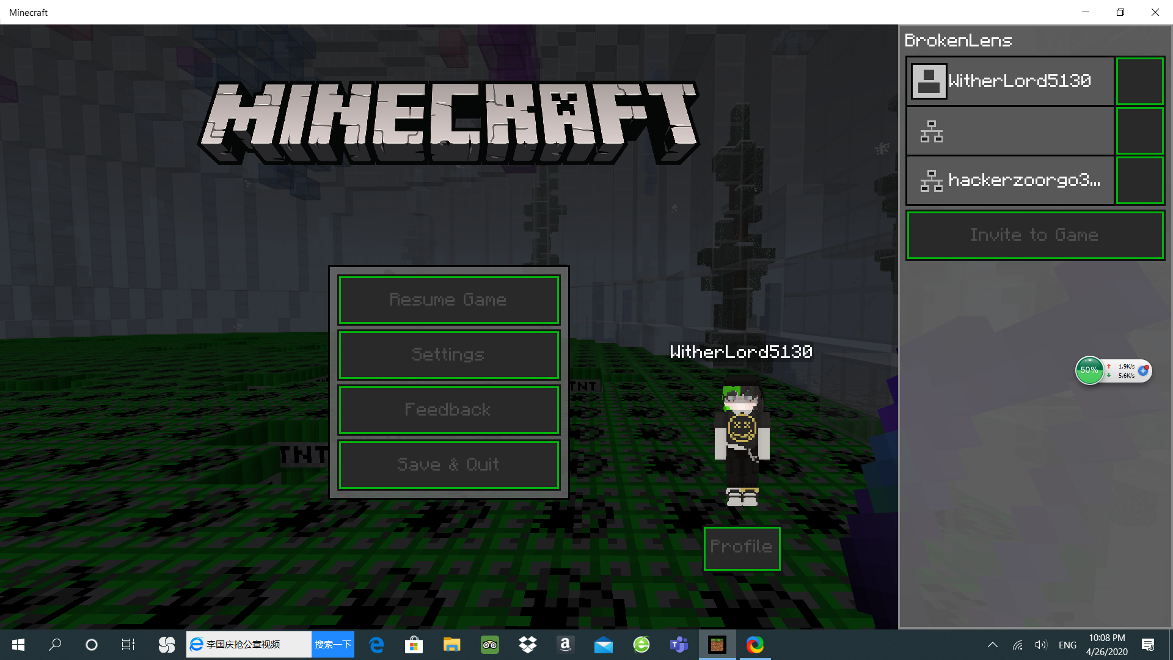Open the colorful swirl browser icon in taskbar

point(755,645)
